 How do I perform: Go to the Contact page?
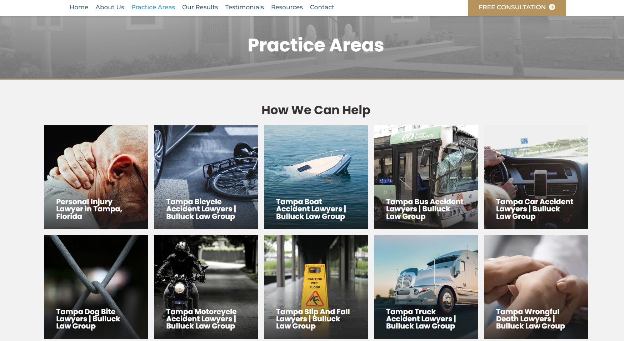pos(322,7)
